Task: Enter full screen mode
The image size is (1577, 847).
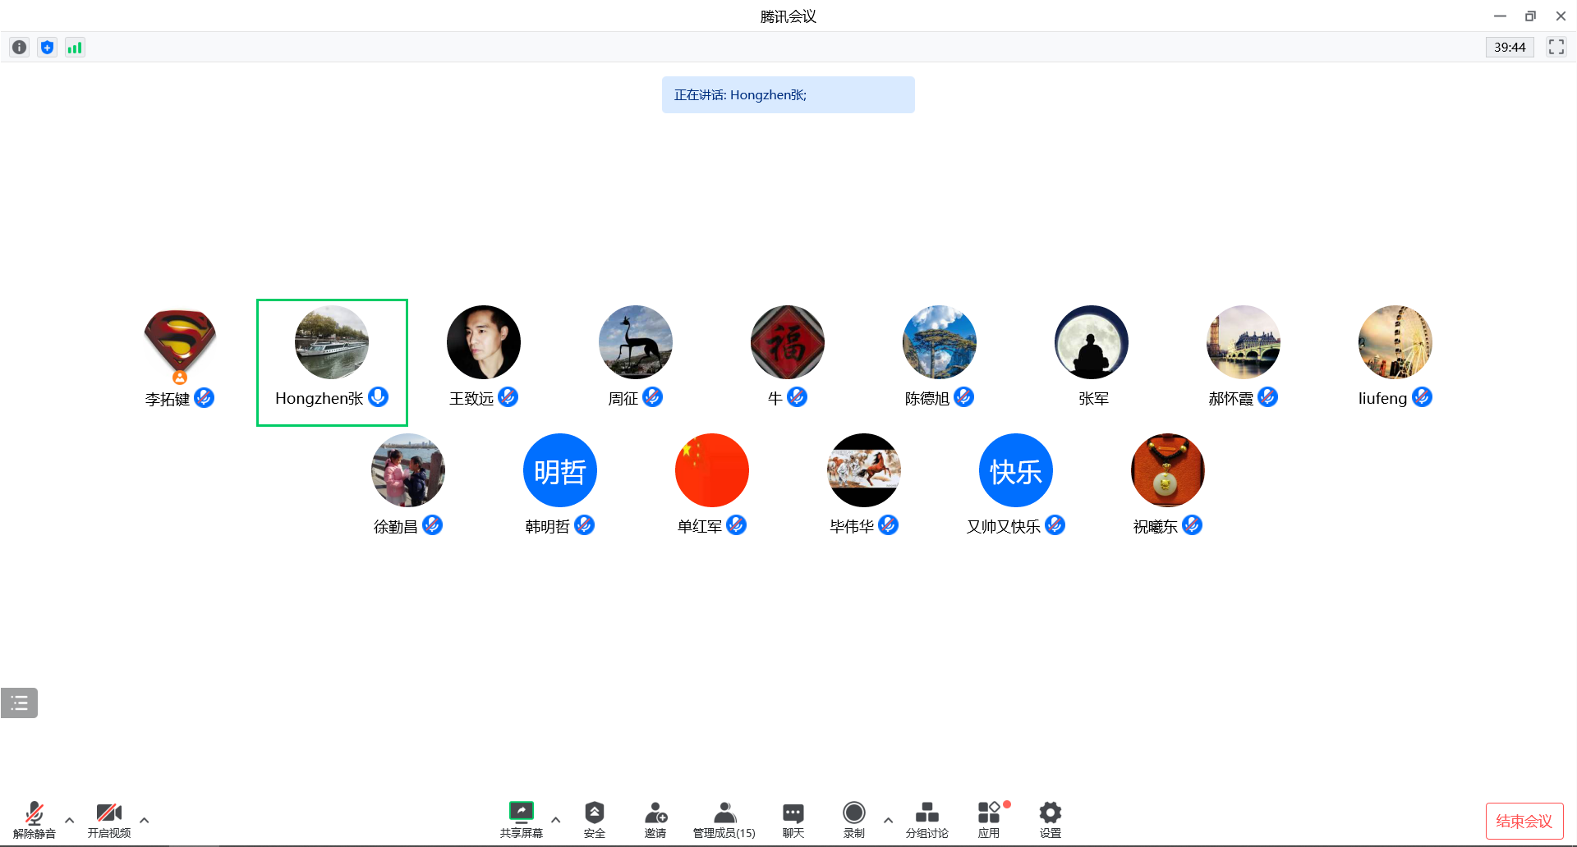Action: click(1556, 48)
